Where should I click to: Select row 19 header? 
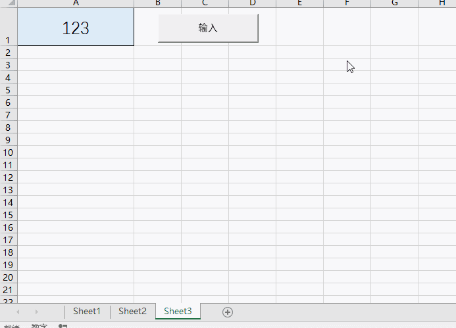pos(9,265)
